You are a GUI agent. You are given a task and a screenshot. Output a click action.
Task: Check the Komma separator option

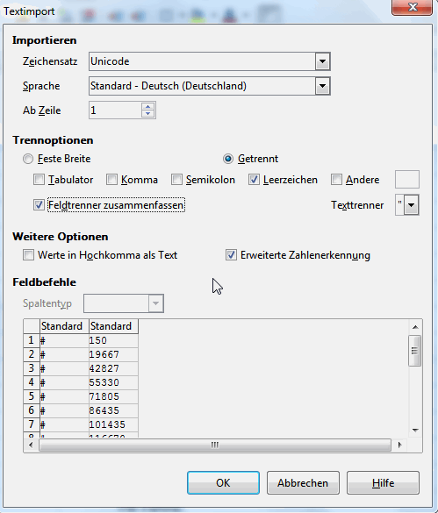coord(111,180)
